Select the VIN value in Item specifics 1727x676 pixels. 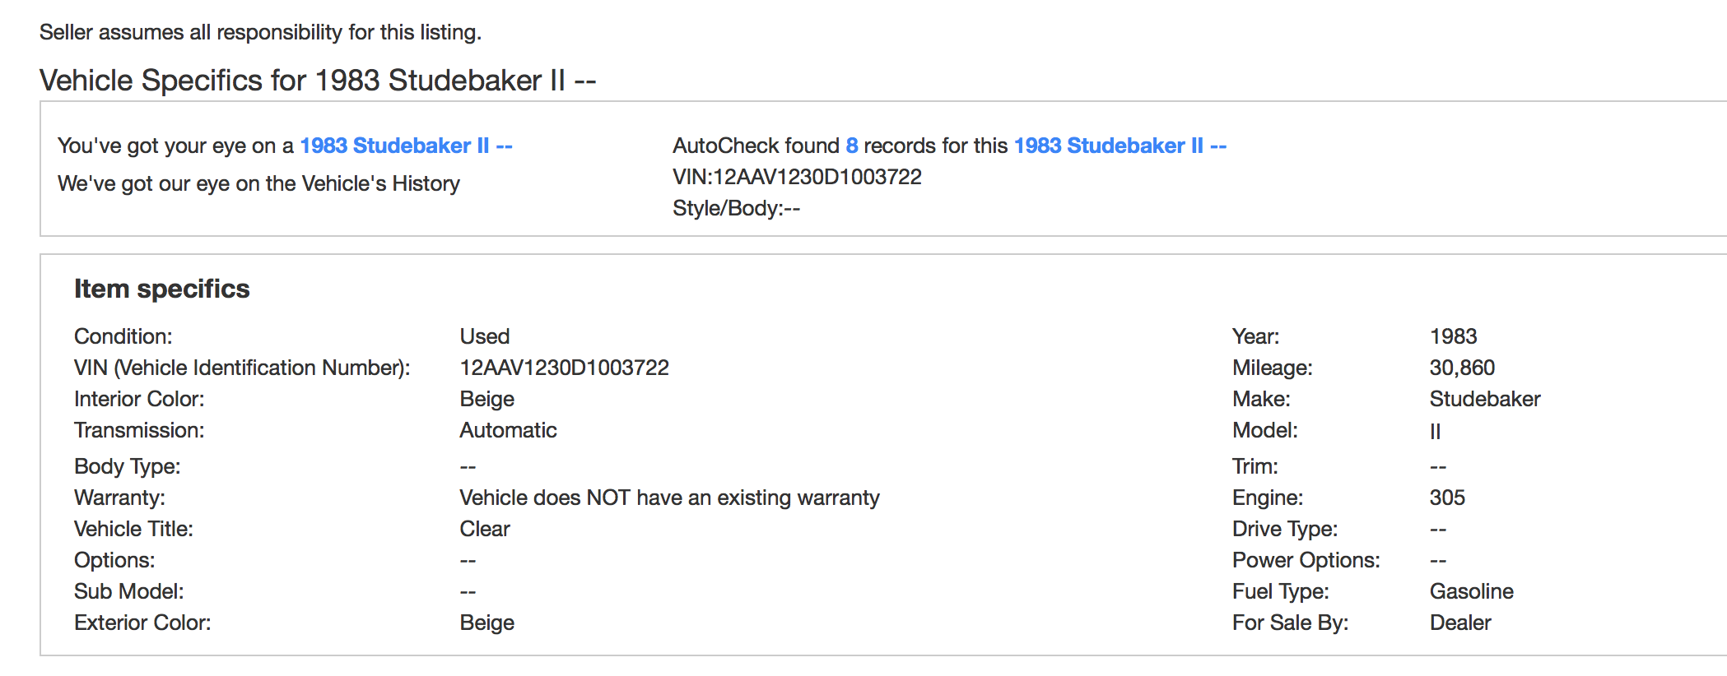564,368
